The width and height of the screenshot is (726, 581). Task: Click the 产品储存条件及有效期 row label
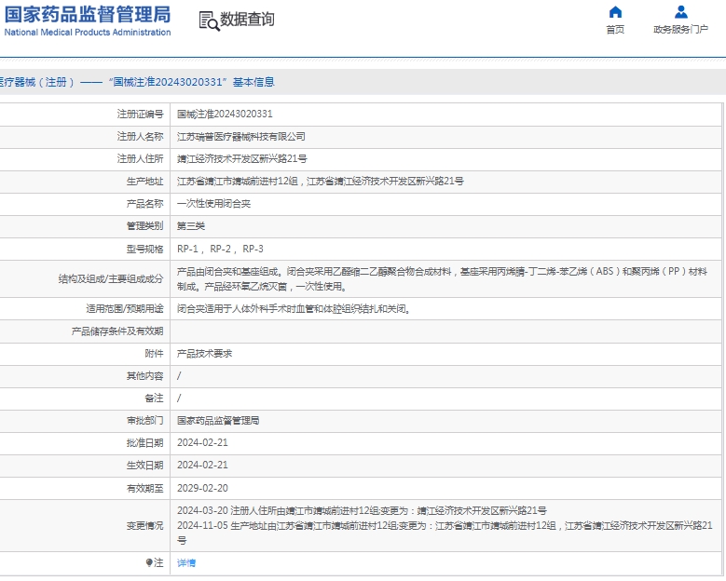[117, 331]
